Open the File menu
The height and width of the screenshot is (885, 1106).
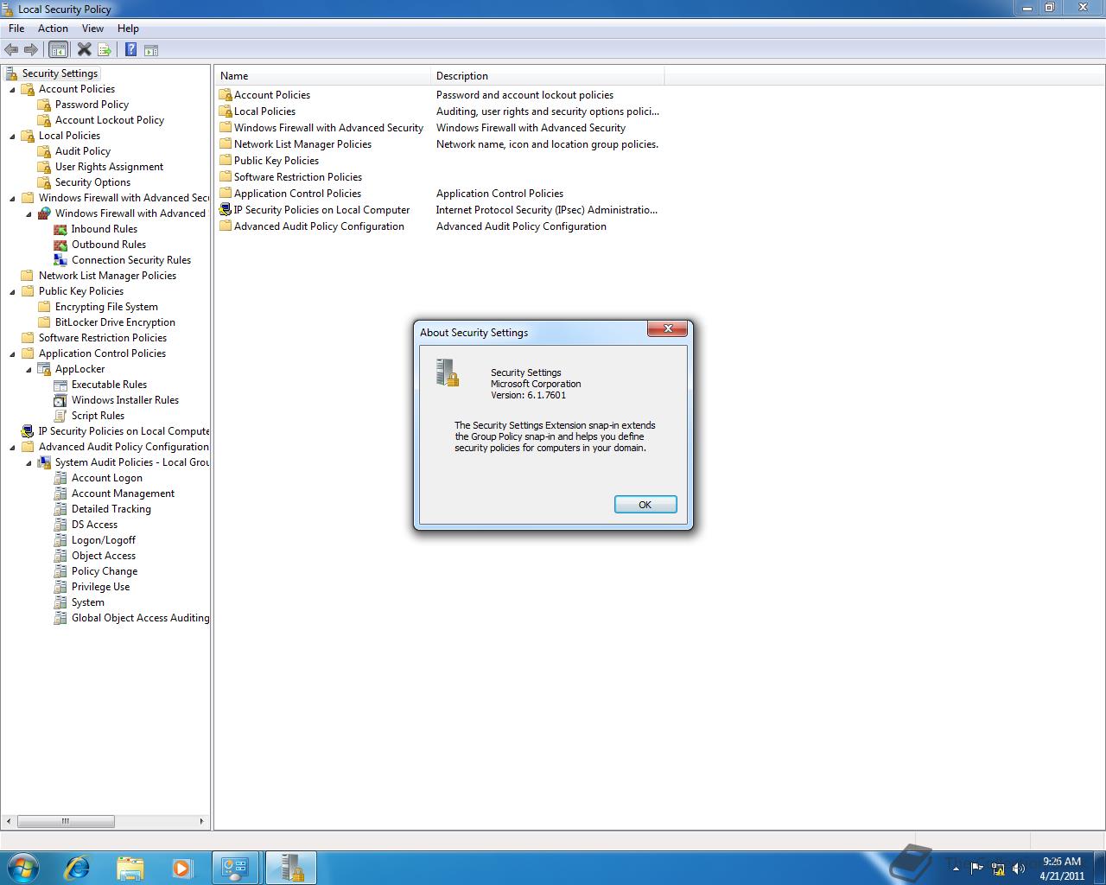[x=16, y=29]
